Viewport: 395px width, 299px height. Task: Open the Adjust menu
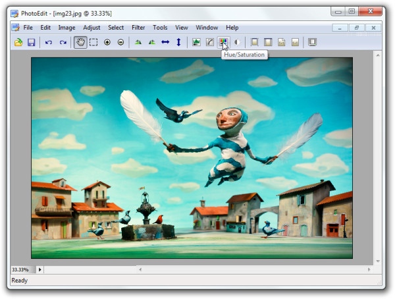coord(92,28)
